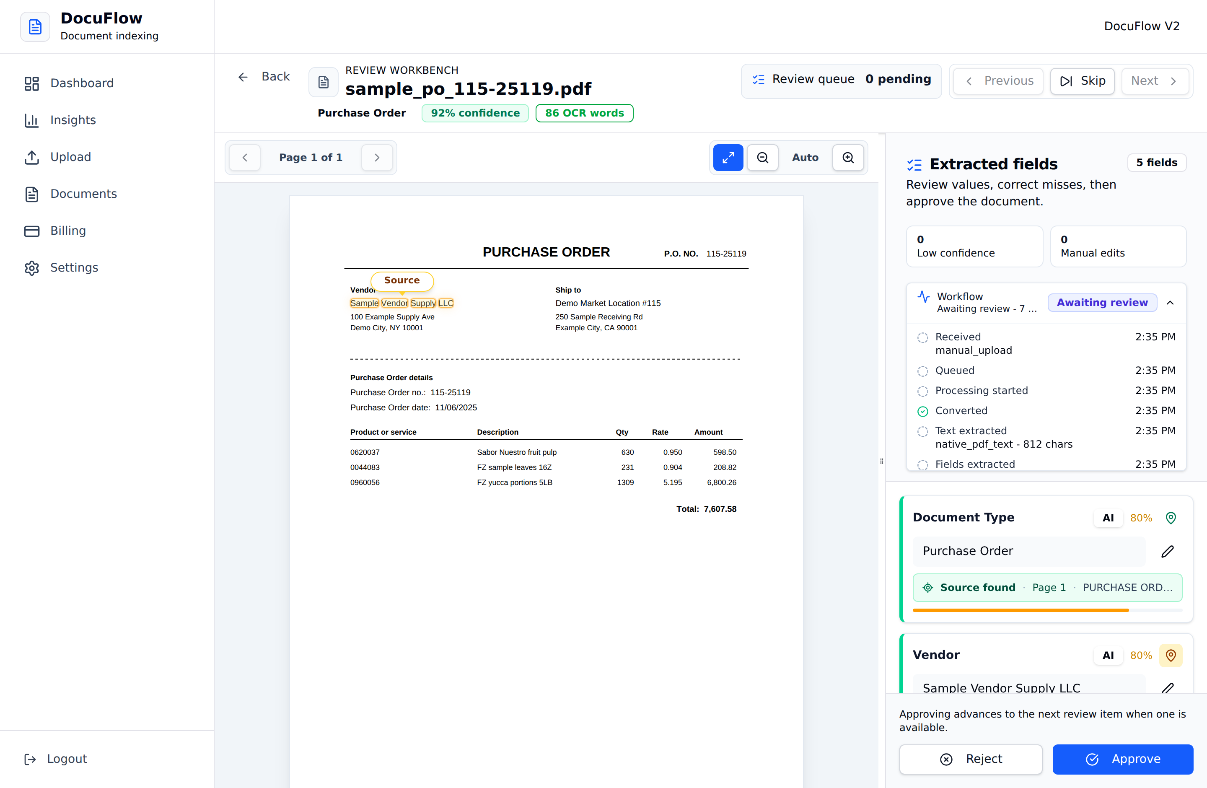Toggle the expand viewer fullscreen icon
This screenshot has height=788, width=1207.
728,158
